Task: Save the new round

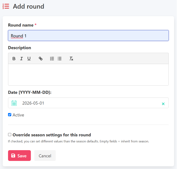Action: tap(20, 156)
